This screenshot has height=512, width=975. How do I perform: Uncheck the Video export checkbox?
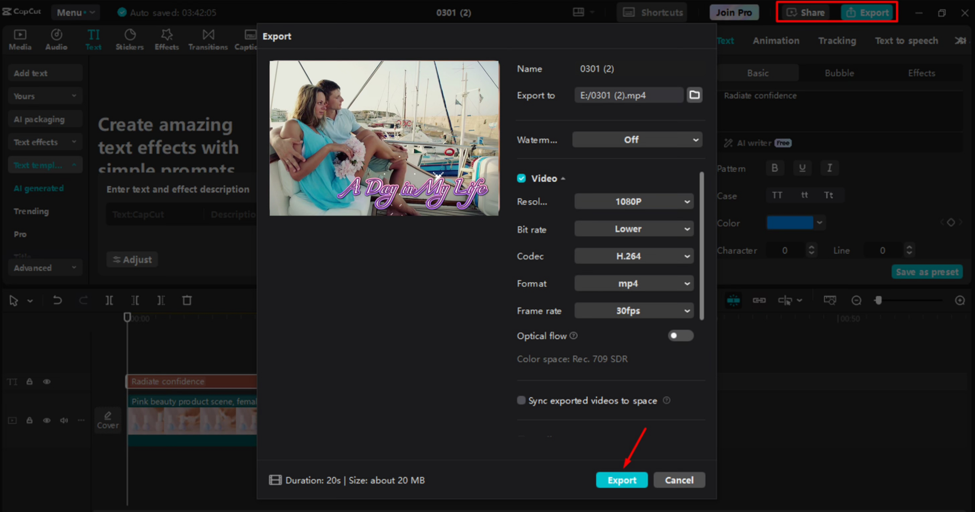pyautogui.click(x=521, y=178)
